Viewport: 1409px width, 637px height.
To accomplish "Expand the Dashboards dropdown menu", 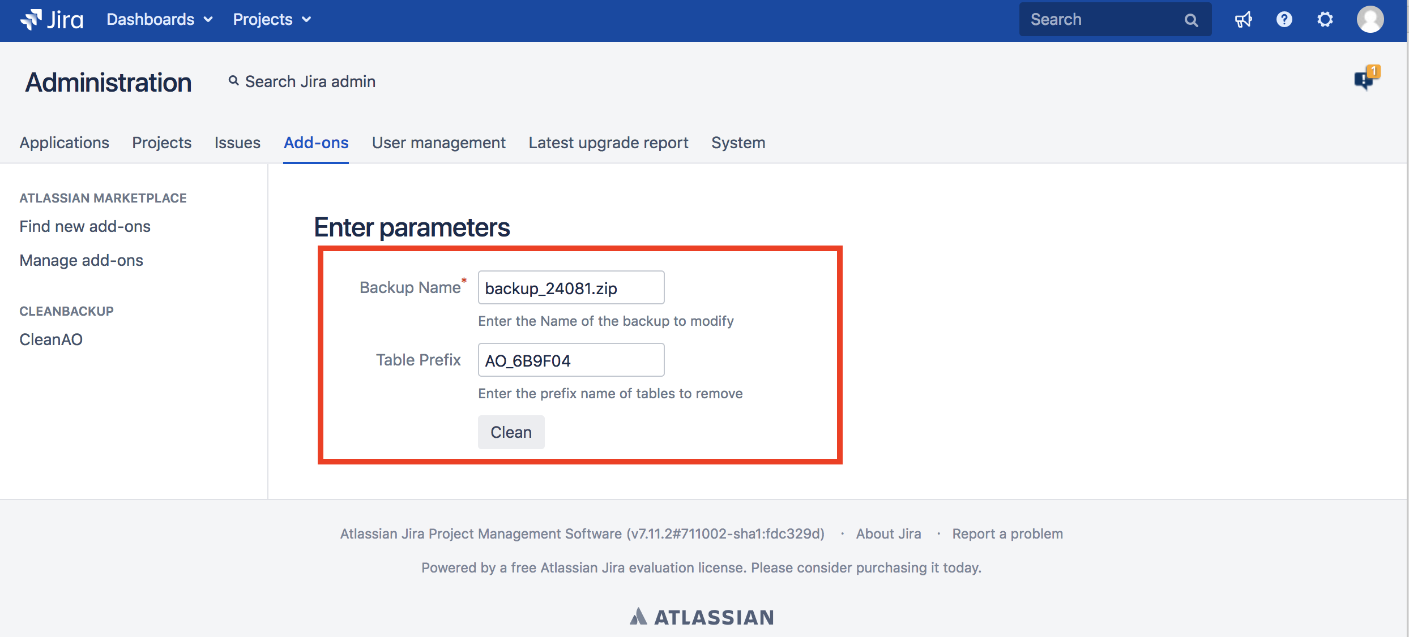I will (x=159, y=20).
